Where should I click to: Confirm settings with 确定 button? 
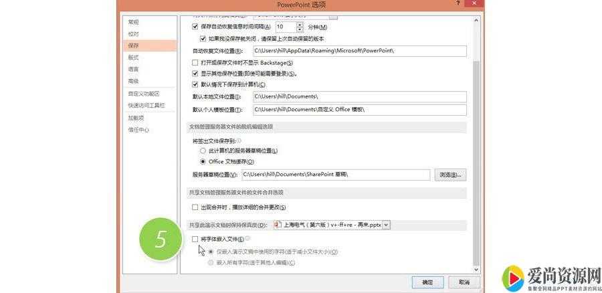427,283
